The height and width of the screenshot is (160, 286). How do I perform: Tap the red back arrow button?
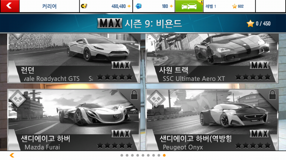pos(10,6)
